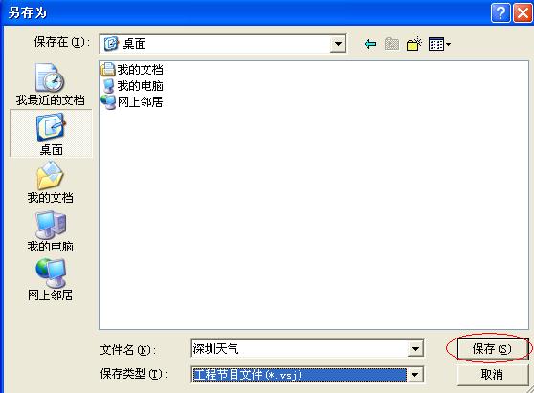Viewport: 534px width, 393px height.
Task: Expand the 保存在 location dropdown
Action: [x=338, y=44]
